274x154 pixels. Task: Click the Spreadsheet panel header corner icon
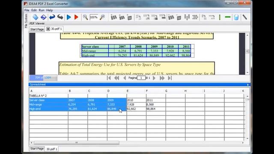pos(248,85)
